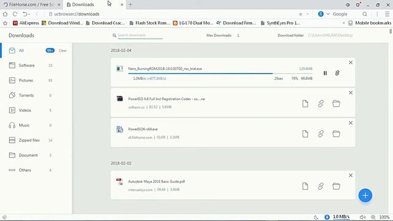This screenshot has width=393, height=221.
Task: Open a new browser tab
Action: [130, 4]
